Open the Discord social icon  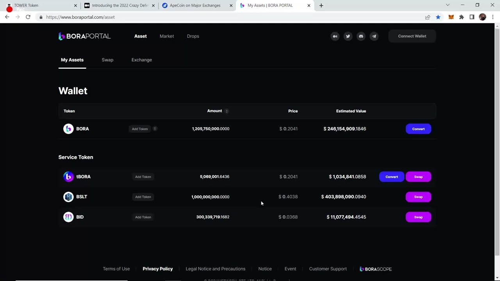pyautogui.click(x=361, y=36)
